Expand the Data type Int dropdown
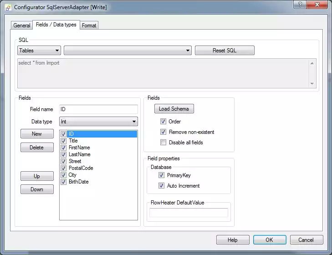This screenshot has width=332, height=255. (98, 122)
